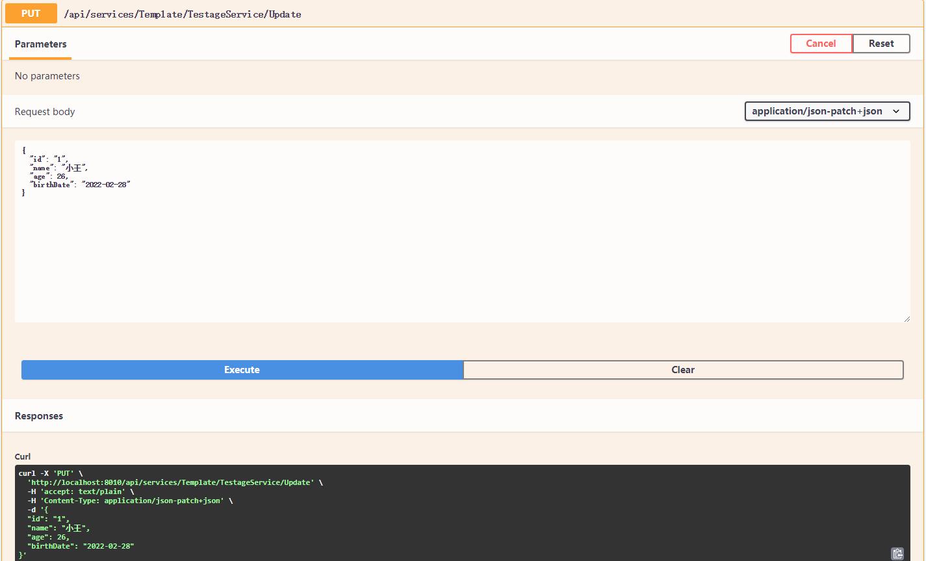Cancel the try-it-out mode

point(821,44)
